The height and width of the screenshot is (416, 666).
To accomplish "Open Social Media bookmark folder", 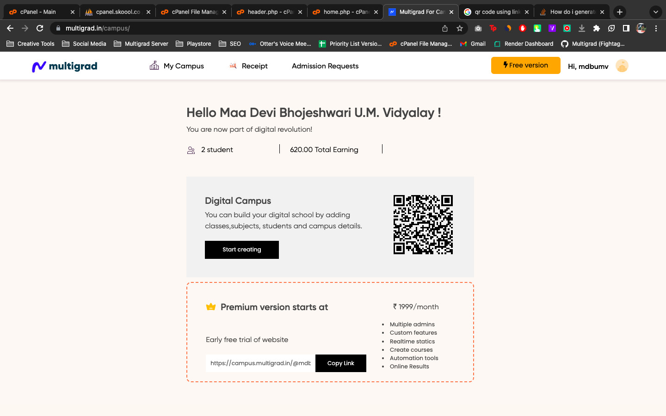I will pyautogui.click(x=84, y=44).
